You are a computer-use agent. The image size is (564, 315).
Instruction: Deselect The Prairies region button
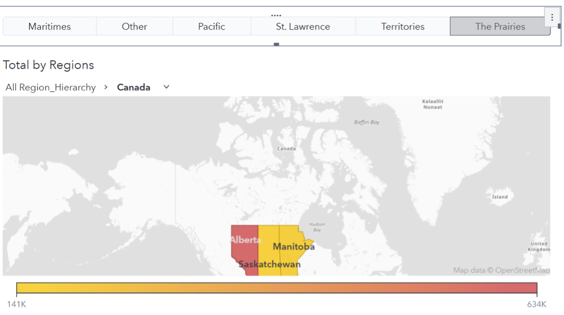point(500,26)
